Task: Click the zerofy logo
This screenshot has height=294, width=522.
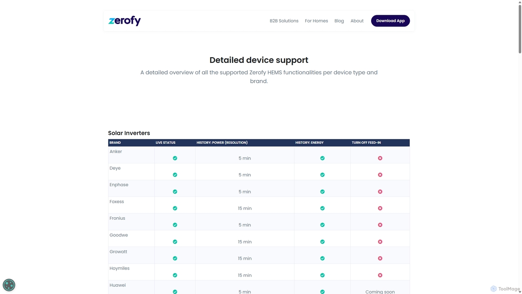Action: click(x=124, y=21)
